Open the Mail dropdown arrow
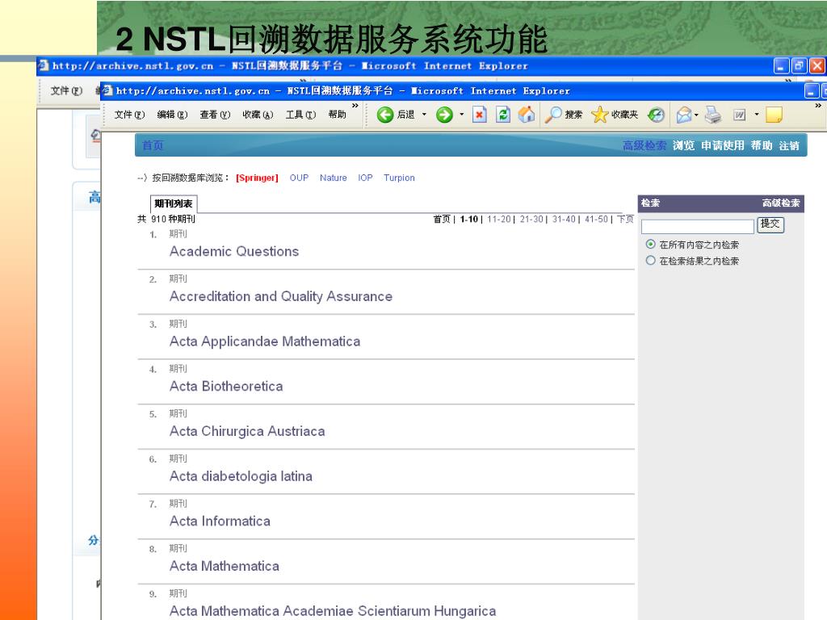 tap(696, 115)
